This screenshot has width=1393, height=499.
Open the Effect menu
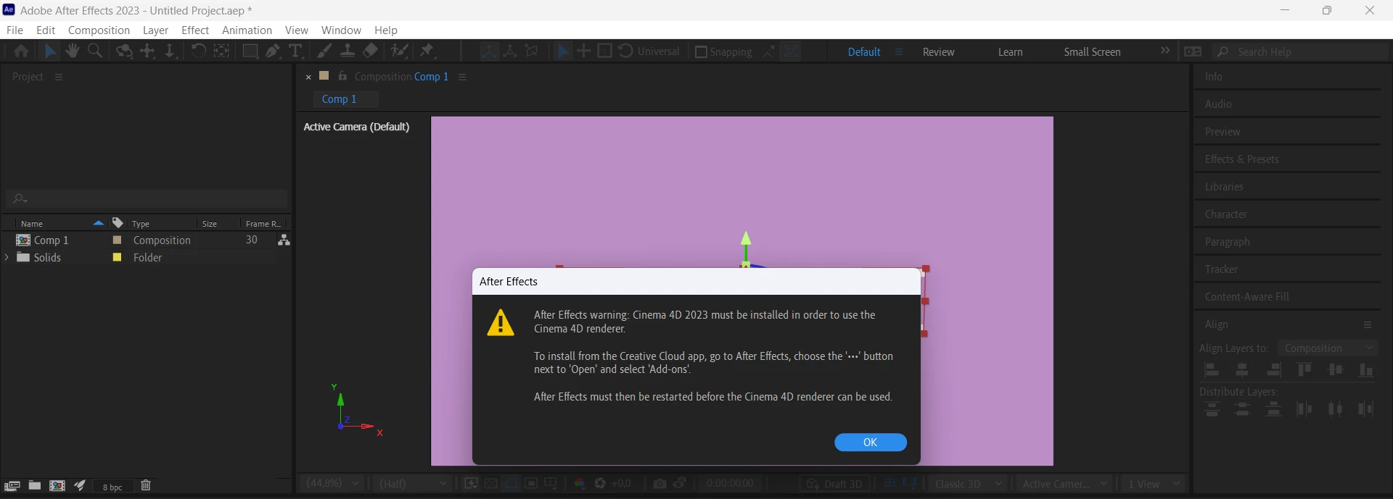tap(195, 30)
